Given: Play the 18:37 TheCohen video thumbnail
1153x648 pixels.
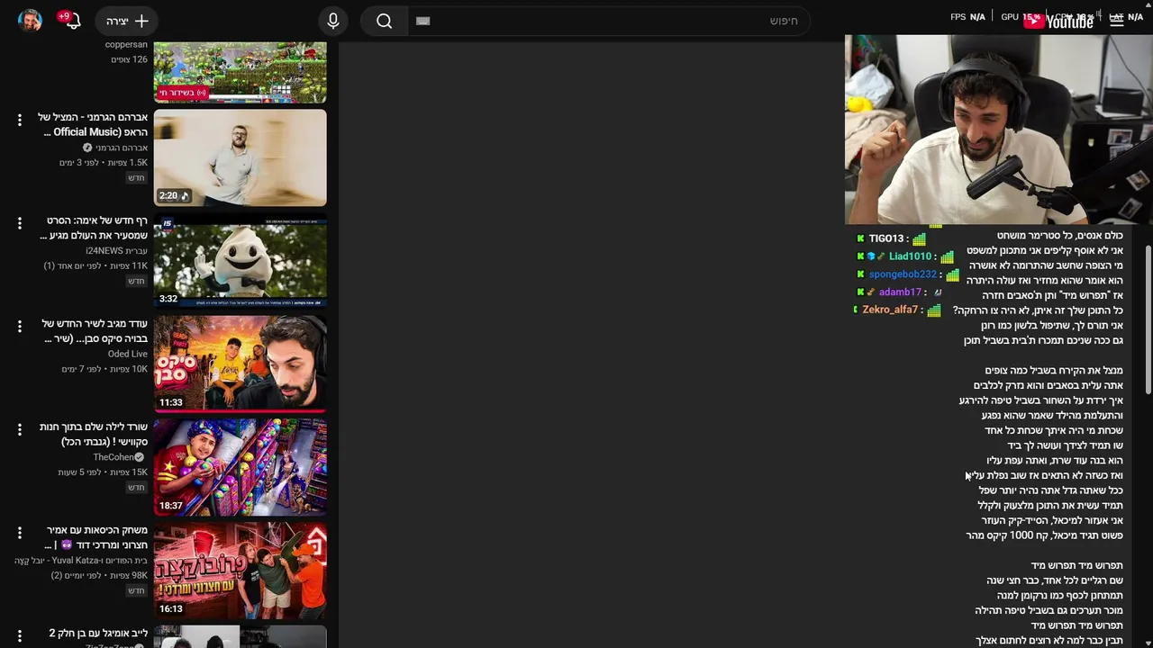Looking at the screenshot, I should pos(240,468).
